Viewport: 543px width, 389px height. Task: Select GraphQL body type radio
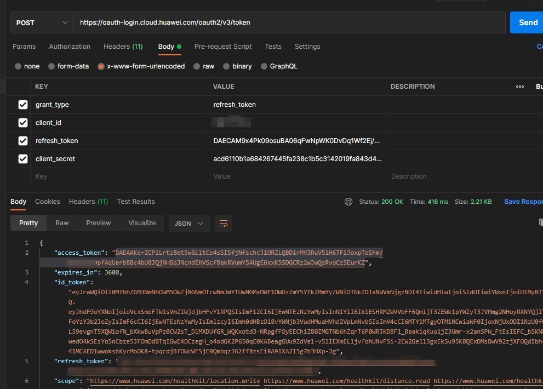pos(264,66)
